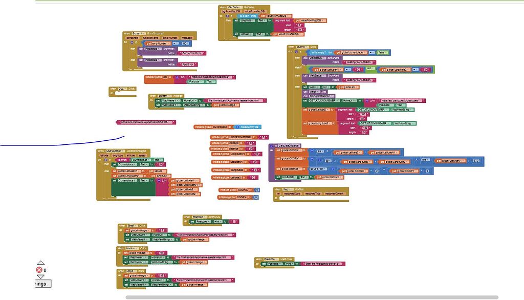Select the 'when Large Click' event block

tap(121, 271)
